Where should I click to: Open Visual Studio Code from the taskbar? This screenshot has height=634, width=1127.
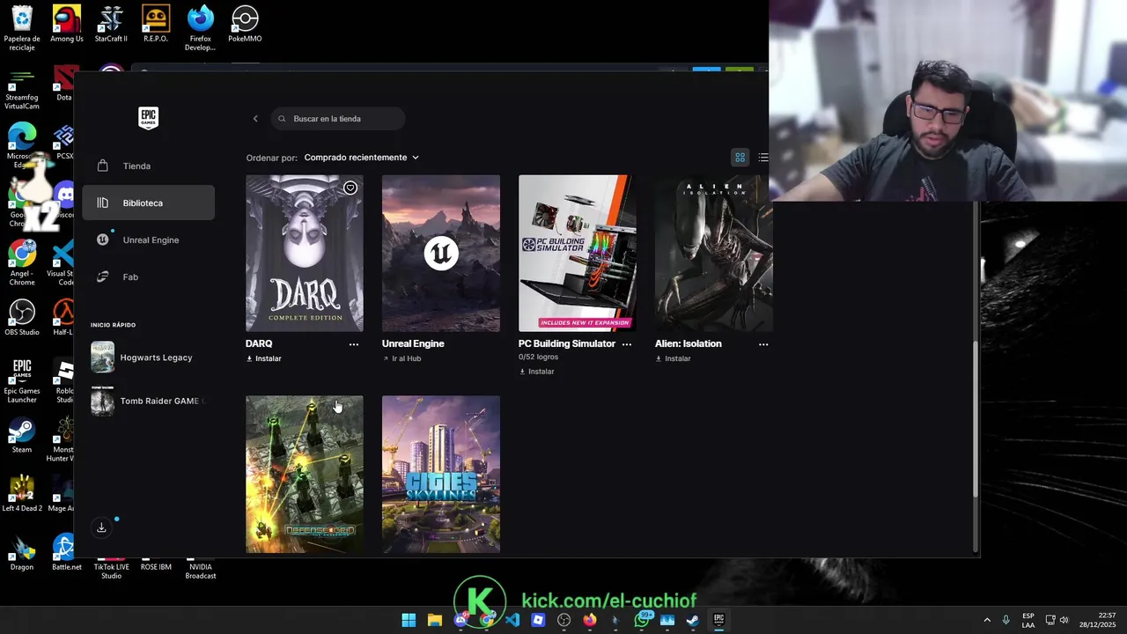coord(512,620)
